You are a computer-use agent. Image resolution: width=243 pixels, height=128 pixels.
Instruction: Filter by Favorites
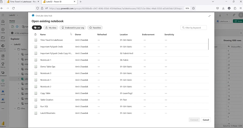click(x=95, y=28)
